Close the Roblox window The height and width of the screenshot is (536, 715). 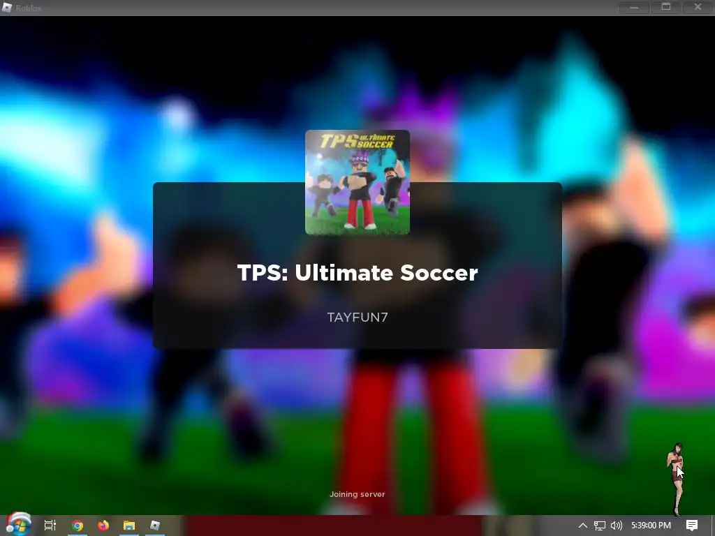(698, 7)
